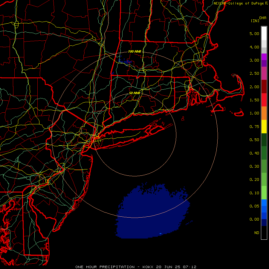
Task: Click the 0.40 legend value
Action: [x=254, y=153]
